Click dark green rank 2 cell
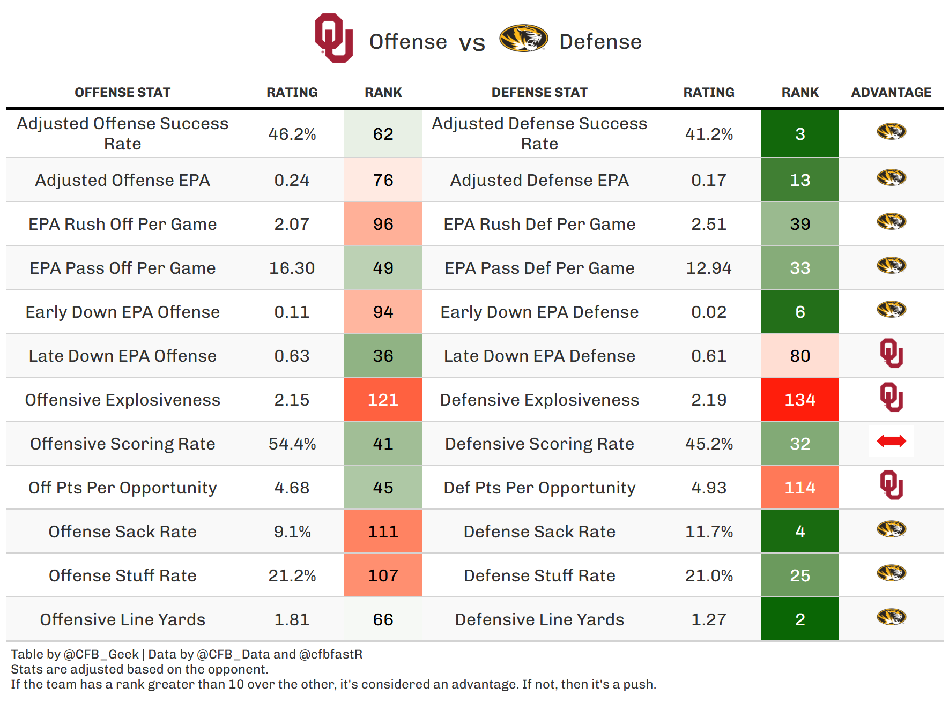949x703 pixels. (x=799, y=619)
